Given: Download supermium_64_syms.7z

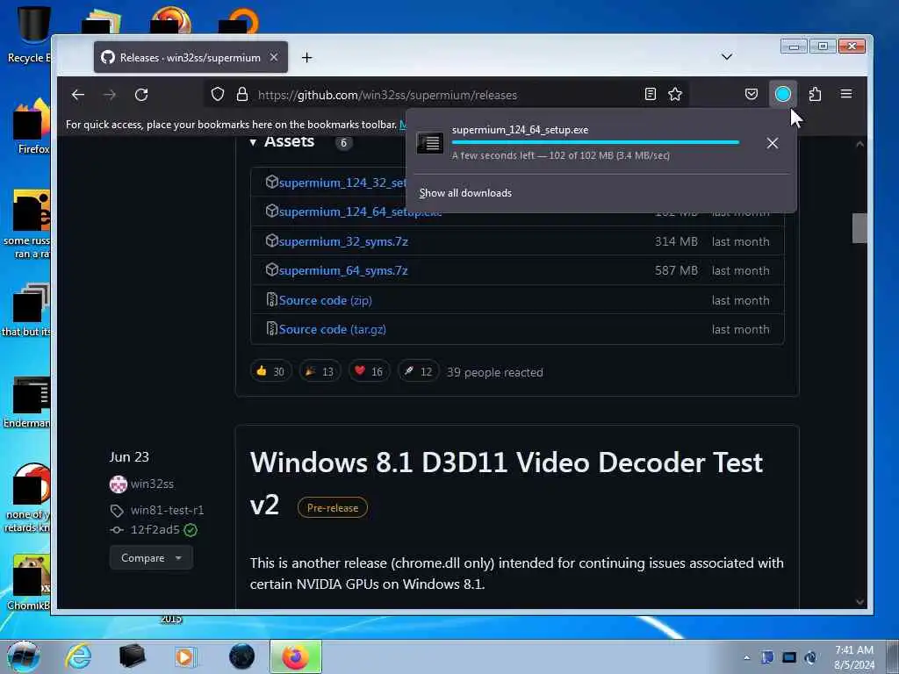Looking at the screenshot, I should click(343, 270).
